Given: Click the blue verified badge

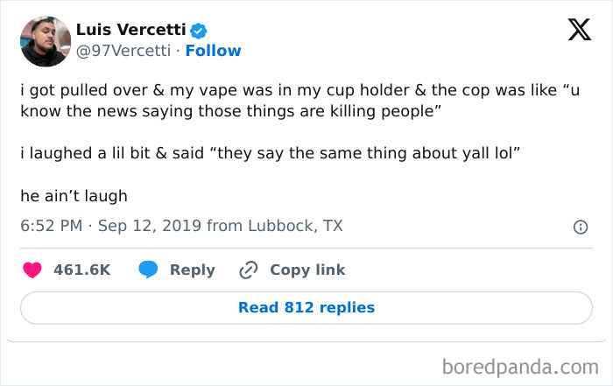Looking at the screenshot, I should [199, 32].
